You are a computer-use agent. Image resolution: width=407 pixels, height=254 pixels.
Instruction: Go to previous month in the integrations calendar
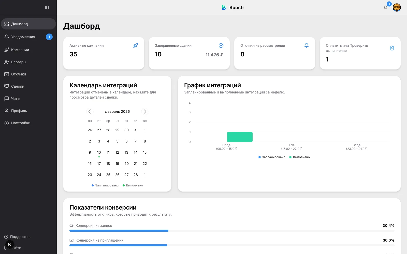coord(90,111)
